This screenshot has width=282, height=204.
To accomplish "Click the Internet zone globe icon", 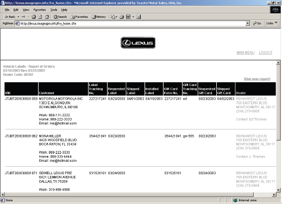I will [x=235, y=200].
